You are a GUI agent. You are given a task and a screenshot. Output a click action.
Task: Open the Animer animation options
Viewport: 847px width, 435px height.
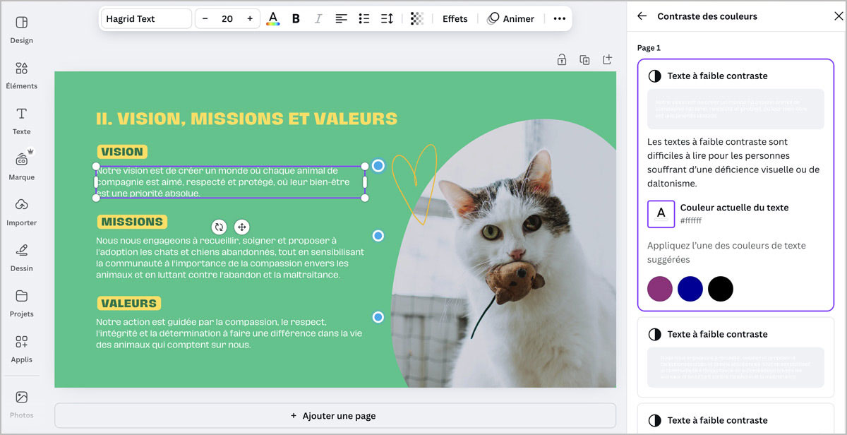510,19
